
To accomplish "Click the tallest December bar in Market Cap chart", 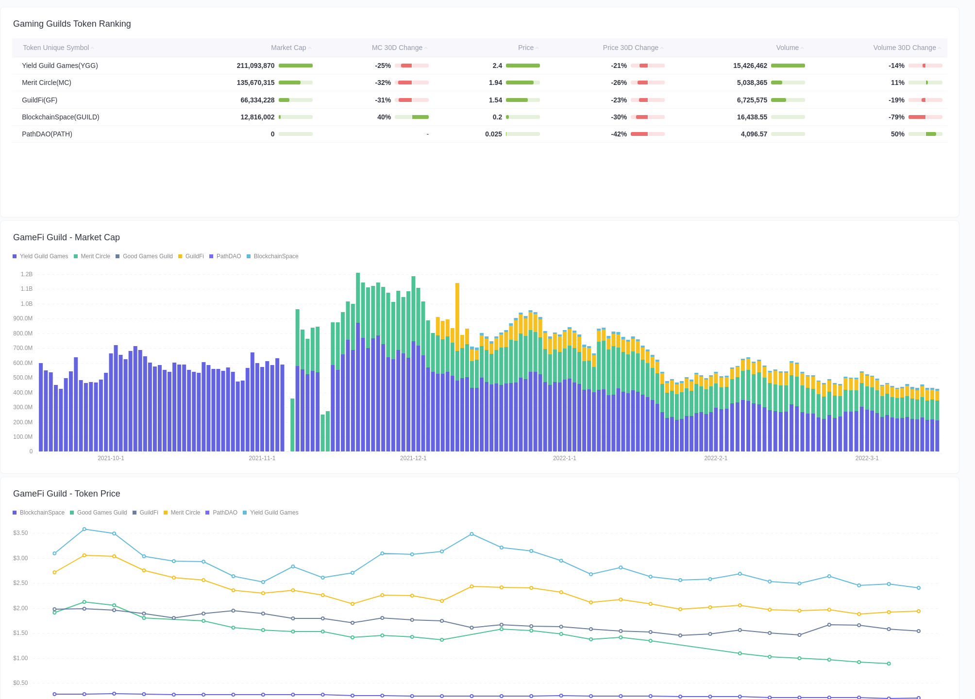I will (358, 364).
